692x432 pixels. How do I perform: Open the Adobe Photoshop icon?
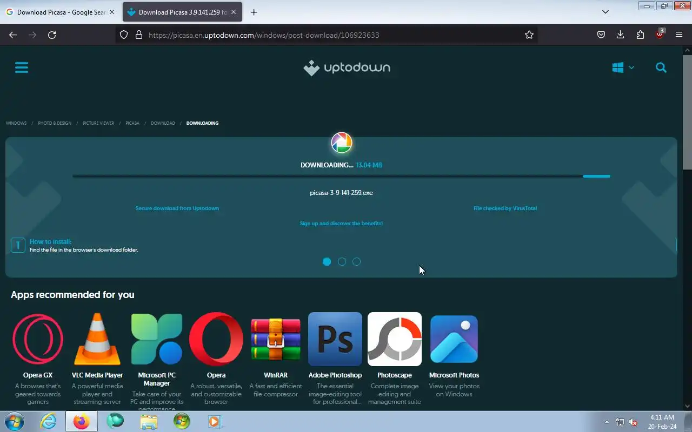click(x=335, y=339)
